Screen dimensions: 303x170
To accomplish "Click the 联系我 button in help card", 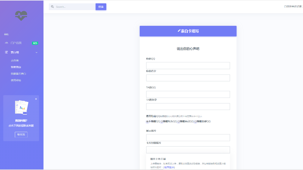I will tap(21, 134).
